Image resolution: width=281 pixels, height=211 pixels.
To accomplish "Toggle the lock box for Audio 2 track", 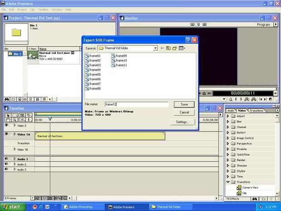I will click(x=10, y=164).
